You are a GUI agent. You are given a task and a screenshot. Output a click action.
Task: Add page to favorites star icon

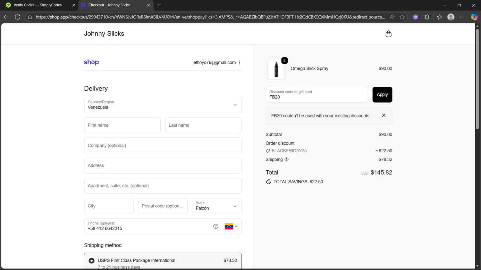[x=402, y=17]
